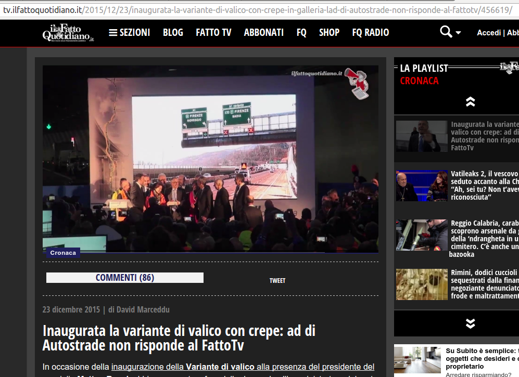Viewport: 519px width, 377px height.
Task: Open the Subito ad thumbnail image
Action: pyautogui.click(x=417, y=360)
